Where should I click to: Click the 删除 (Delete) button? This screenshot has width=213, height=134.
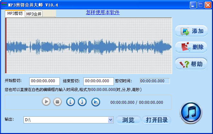[191, 47]
